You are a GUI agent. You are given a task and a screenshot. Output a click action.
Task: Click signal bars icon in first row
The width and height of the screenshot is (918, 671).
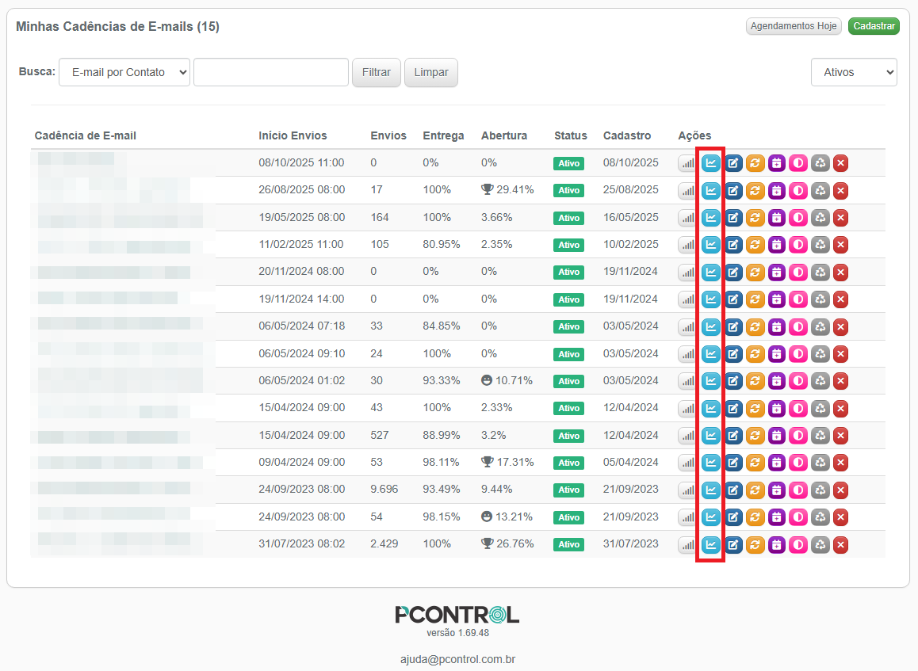687,163
